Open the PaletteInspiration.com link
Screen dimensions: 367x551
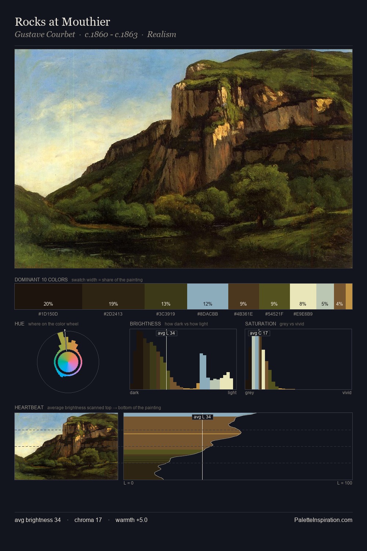323,520
